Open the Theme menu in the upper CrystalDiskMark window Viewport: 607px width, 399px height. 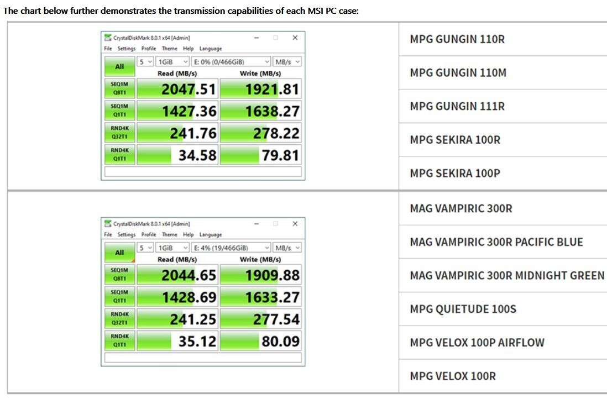(x=170, y=49)
